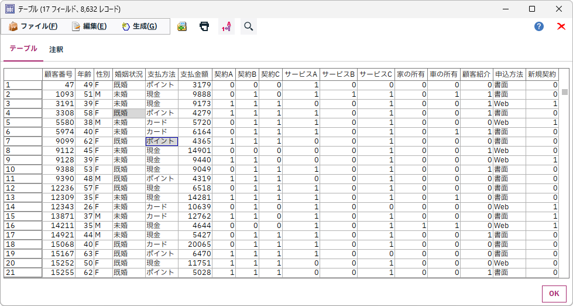Click the red X close icon in toolbar
Image resolution: width=573 pixels, height=306 pixels.
[x=561, y=26]
